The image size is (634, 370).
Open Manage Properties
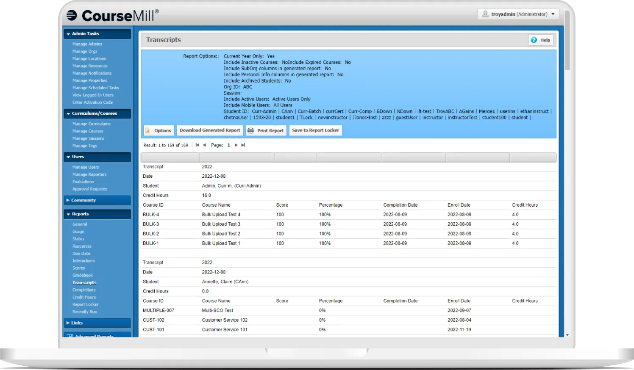pos(90,80)
